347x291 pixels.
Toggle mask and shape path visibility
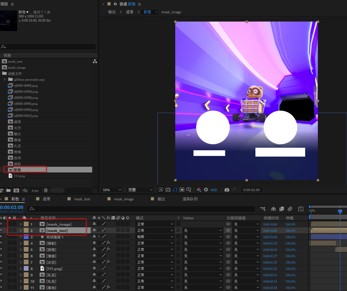point(175,190)
